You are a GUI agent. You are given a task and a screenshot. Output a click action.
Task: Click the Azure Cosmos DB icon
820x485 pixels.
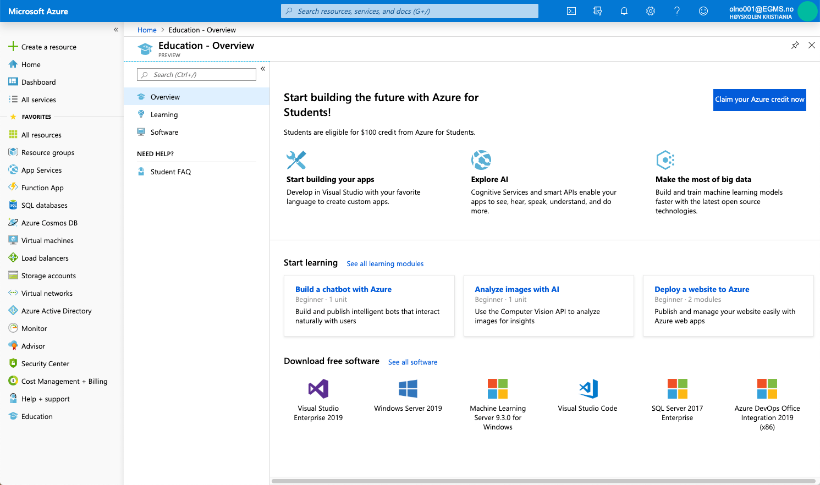(13, 223)
